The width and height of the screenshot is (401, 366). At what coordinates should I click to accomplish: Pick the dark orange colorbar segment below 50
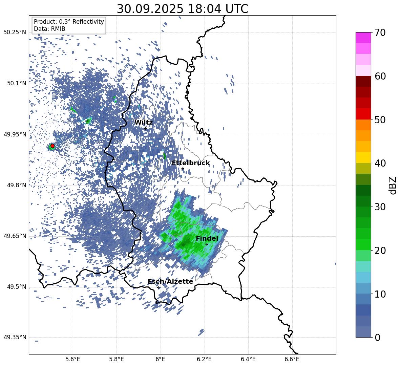pos(363,125)
